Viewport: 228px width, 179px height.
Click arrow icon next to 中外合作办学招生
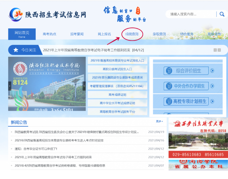pyautogui.click(x=212, y=86)
